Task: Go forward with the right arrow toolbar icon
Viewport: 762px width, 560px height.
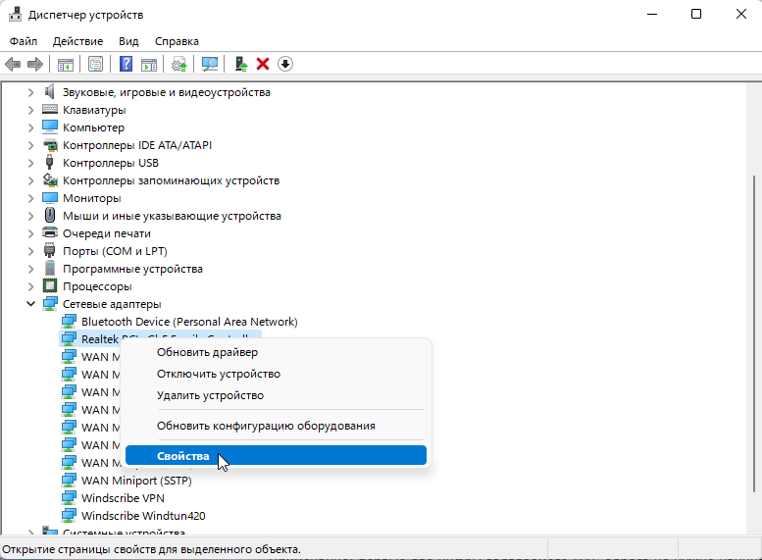Action: 35,64
